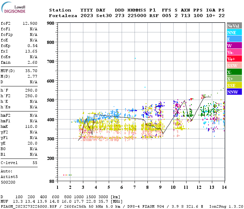This screenshot has height=209, width=244.
Task: Click the DDD value 273
Action: [120, 16]
